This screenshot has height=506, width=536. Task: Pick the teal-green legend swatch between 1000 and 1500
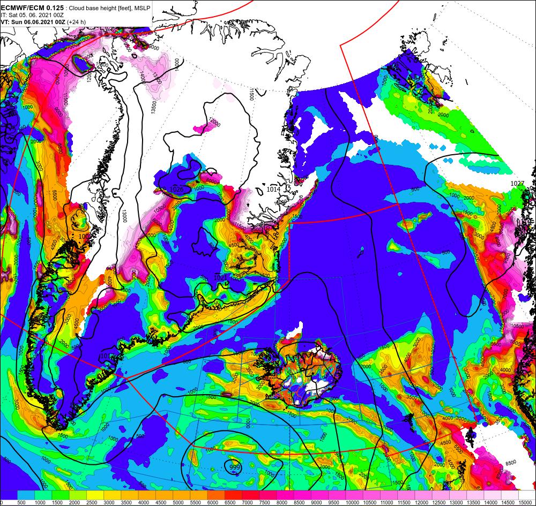click(43, 495)
